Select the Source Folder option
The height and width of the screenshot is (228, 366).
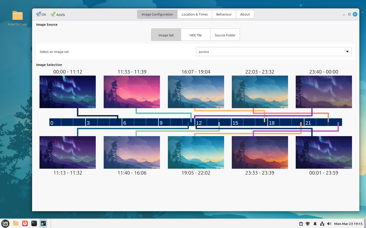tap(225, 35)
